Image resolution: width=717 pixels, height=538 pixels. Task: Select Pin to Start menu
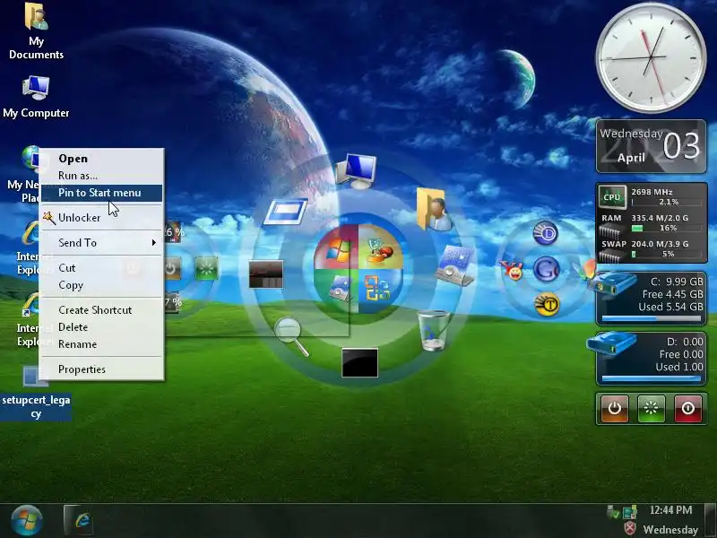[x=101, y=193]
